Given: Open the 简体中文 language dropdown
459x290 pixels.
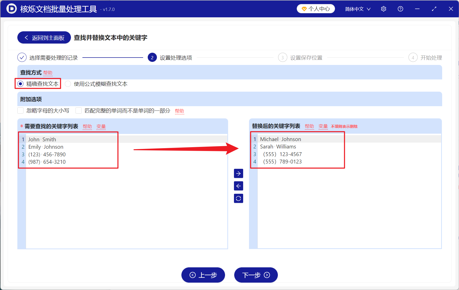Looking at the screenshot, I should (x=357, y=9).
